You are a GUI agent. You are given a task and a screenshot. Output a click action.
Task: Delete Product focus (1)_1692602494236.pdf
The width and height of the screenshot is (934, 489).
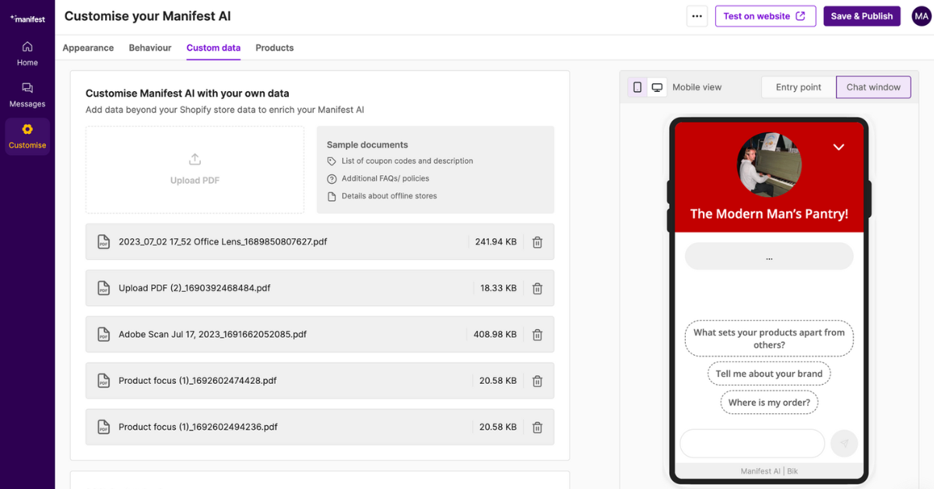coord(537,427)
